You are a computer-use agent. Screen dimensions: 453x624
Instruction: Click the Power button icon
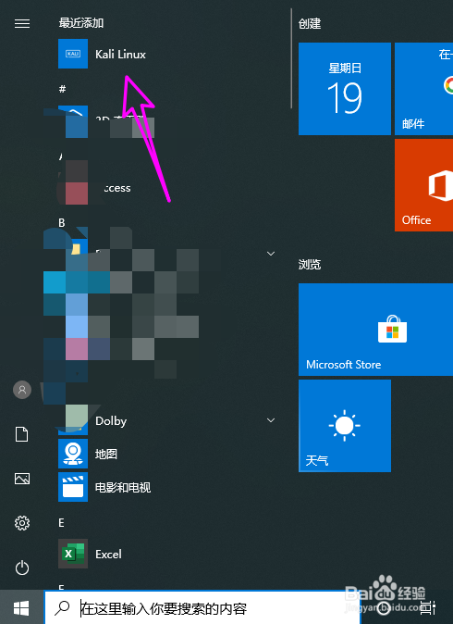pyautogui.click(x=22, y=568)
